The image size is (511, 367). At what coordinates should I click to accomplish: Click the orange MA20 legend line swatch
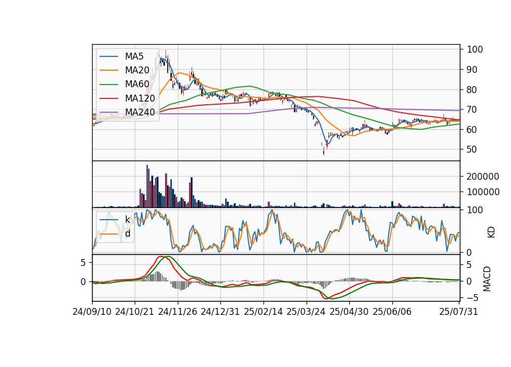click(x=109, y=70)
